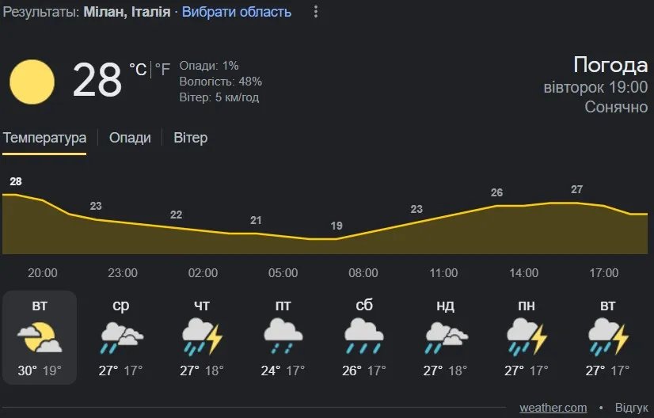Select last Tuesday thunderstorm icon

pos(607,336)
